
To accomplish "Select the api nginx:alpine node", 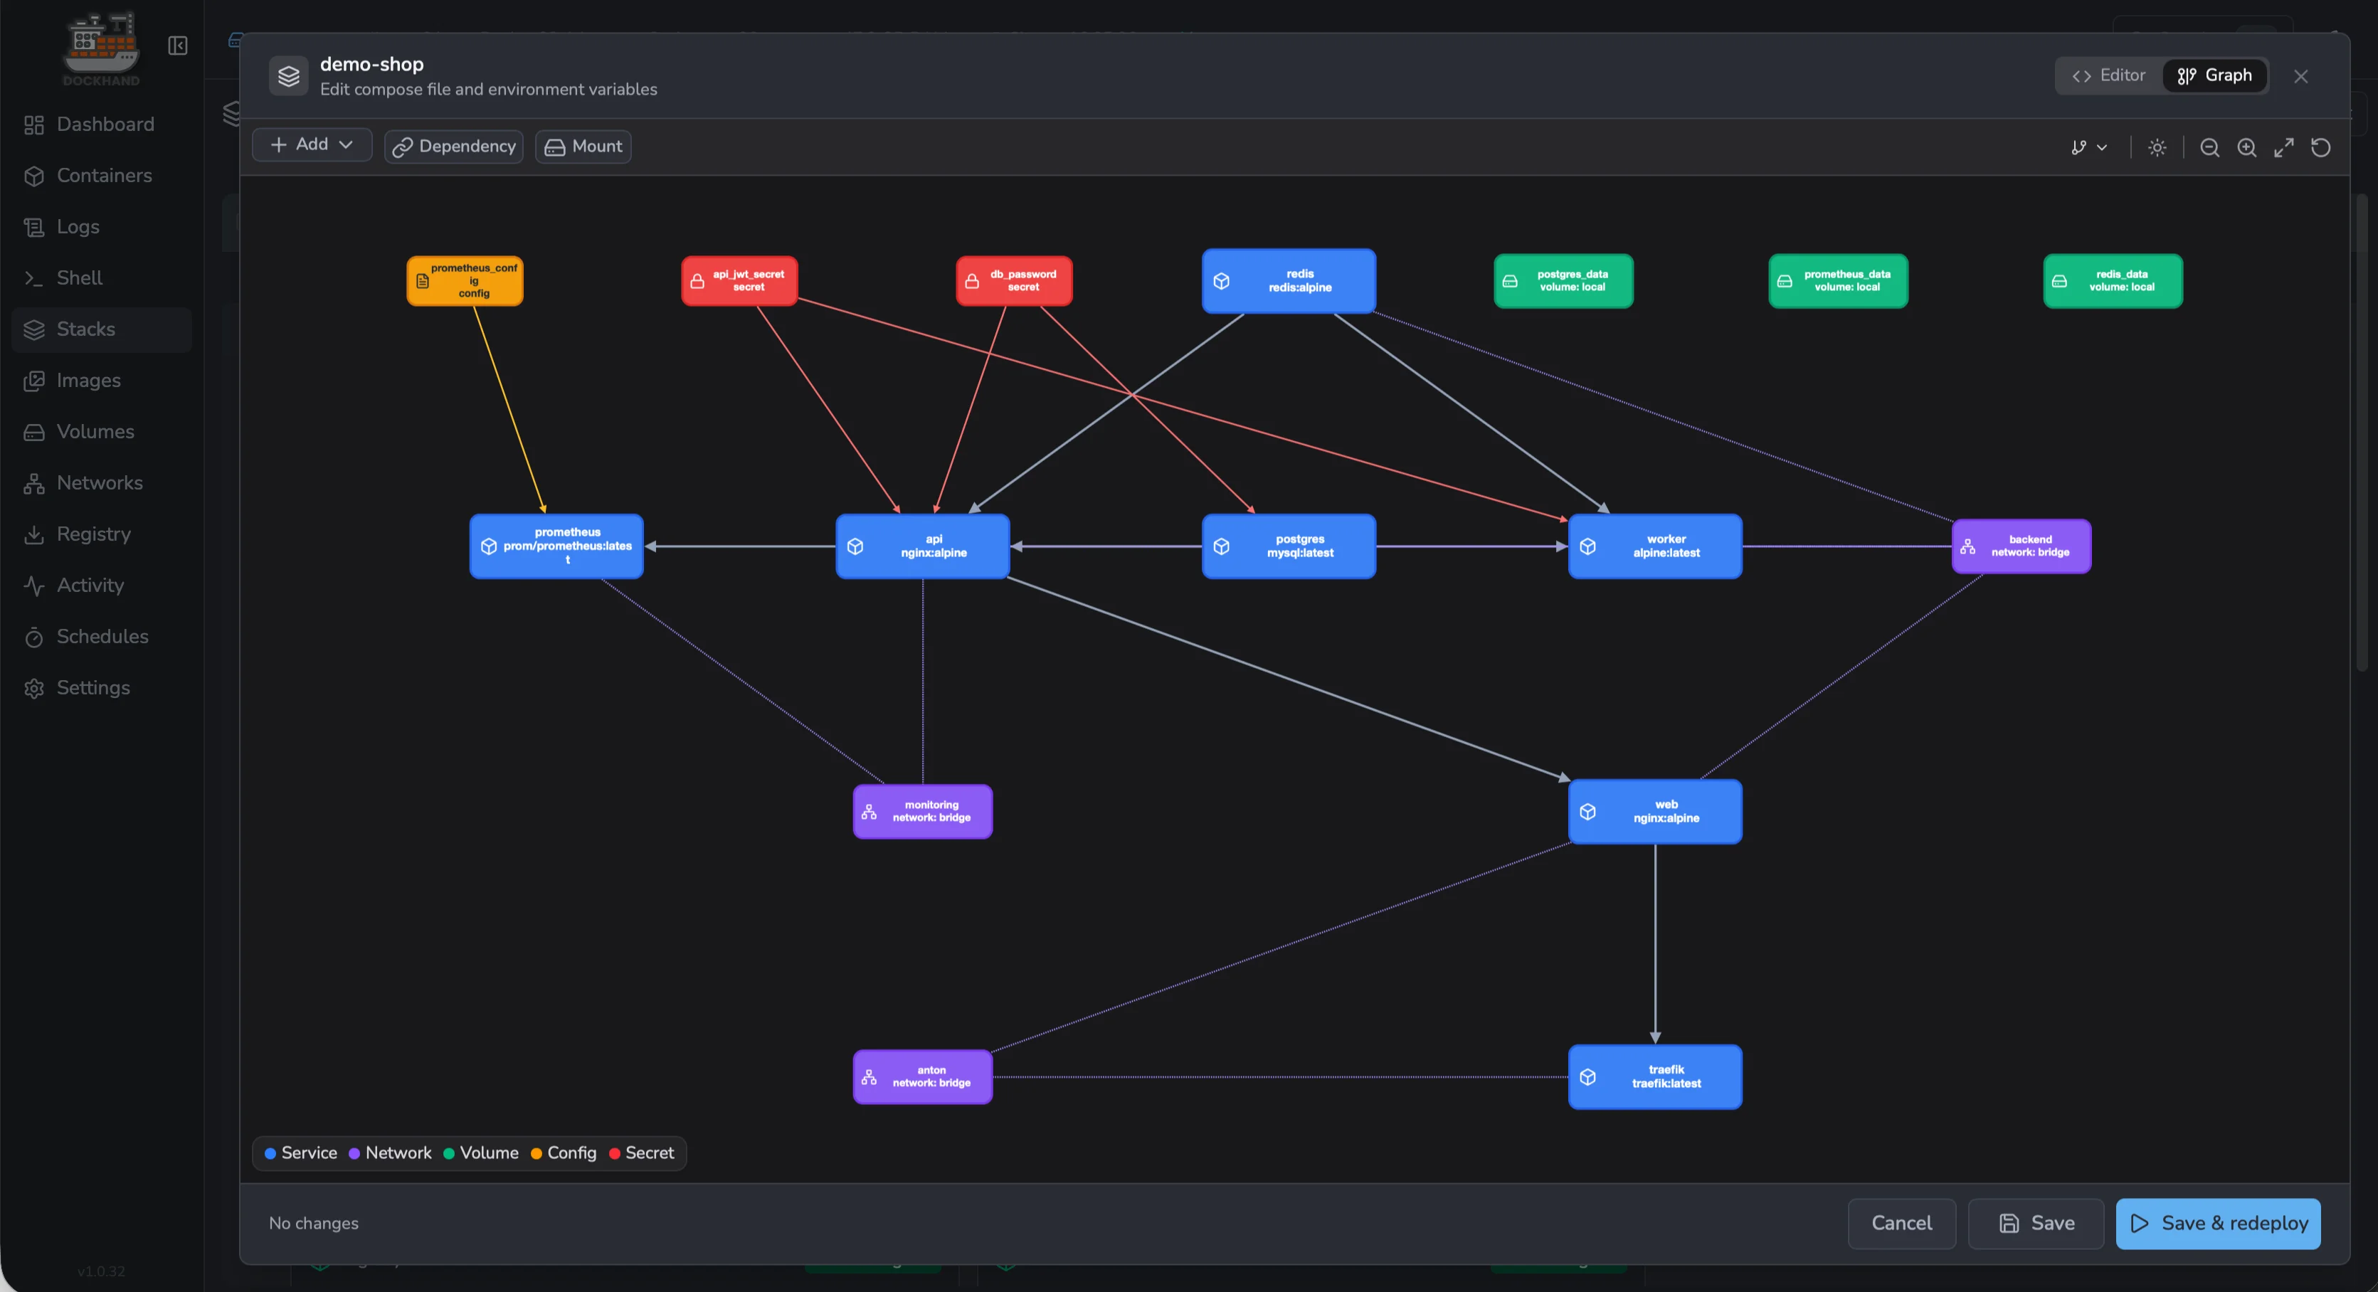I will 923,546.
